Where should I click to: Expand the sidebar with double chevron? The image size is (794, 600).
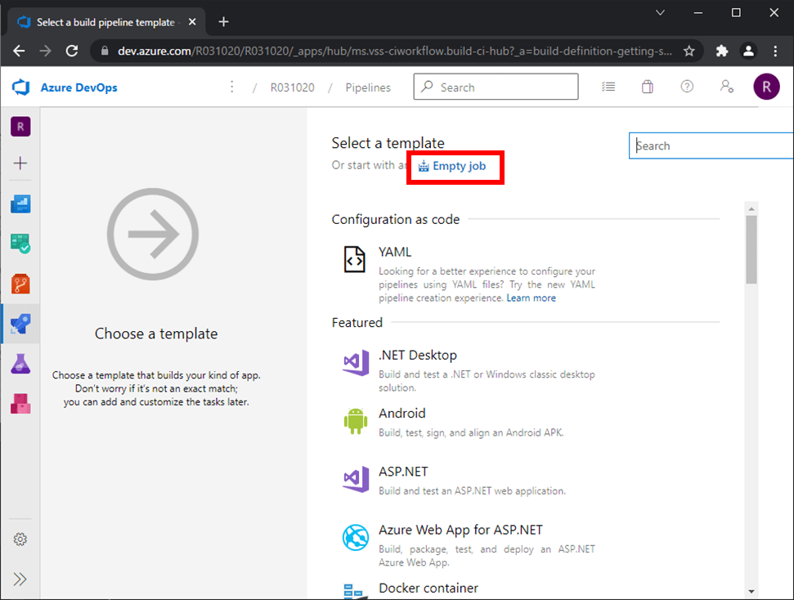click(x=20, y=579)
